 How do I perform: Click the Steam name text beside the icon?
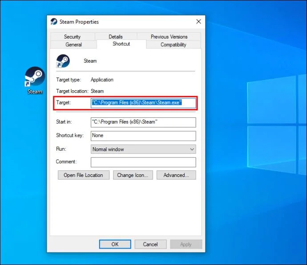click(x=90, y=61)
